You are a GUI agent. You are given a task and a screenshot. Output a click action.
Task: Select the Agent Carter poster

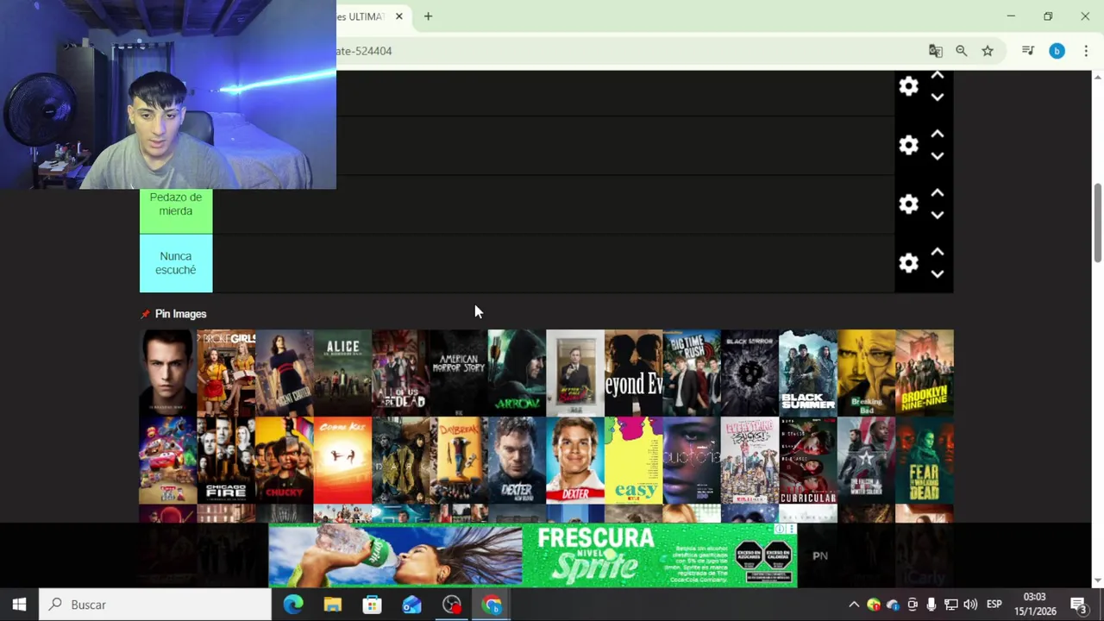coord(285,373)
